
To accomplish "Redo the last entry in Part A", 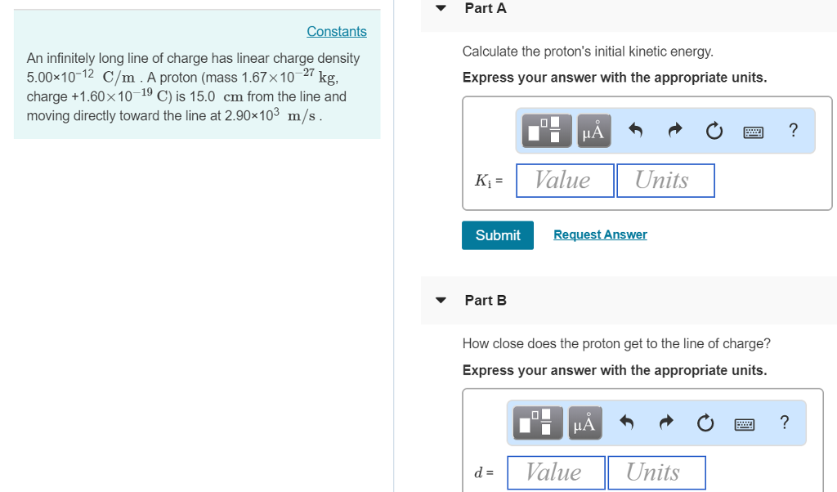I will click(675, 131).
